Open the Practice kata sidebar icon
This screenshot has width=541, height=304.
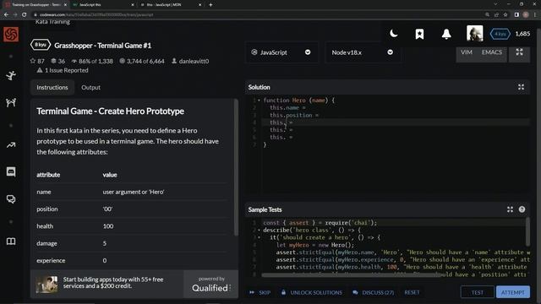(11, 75)
